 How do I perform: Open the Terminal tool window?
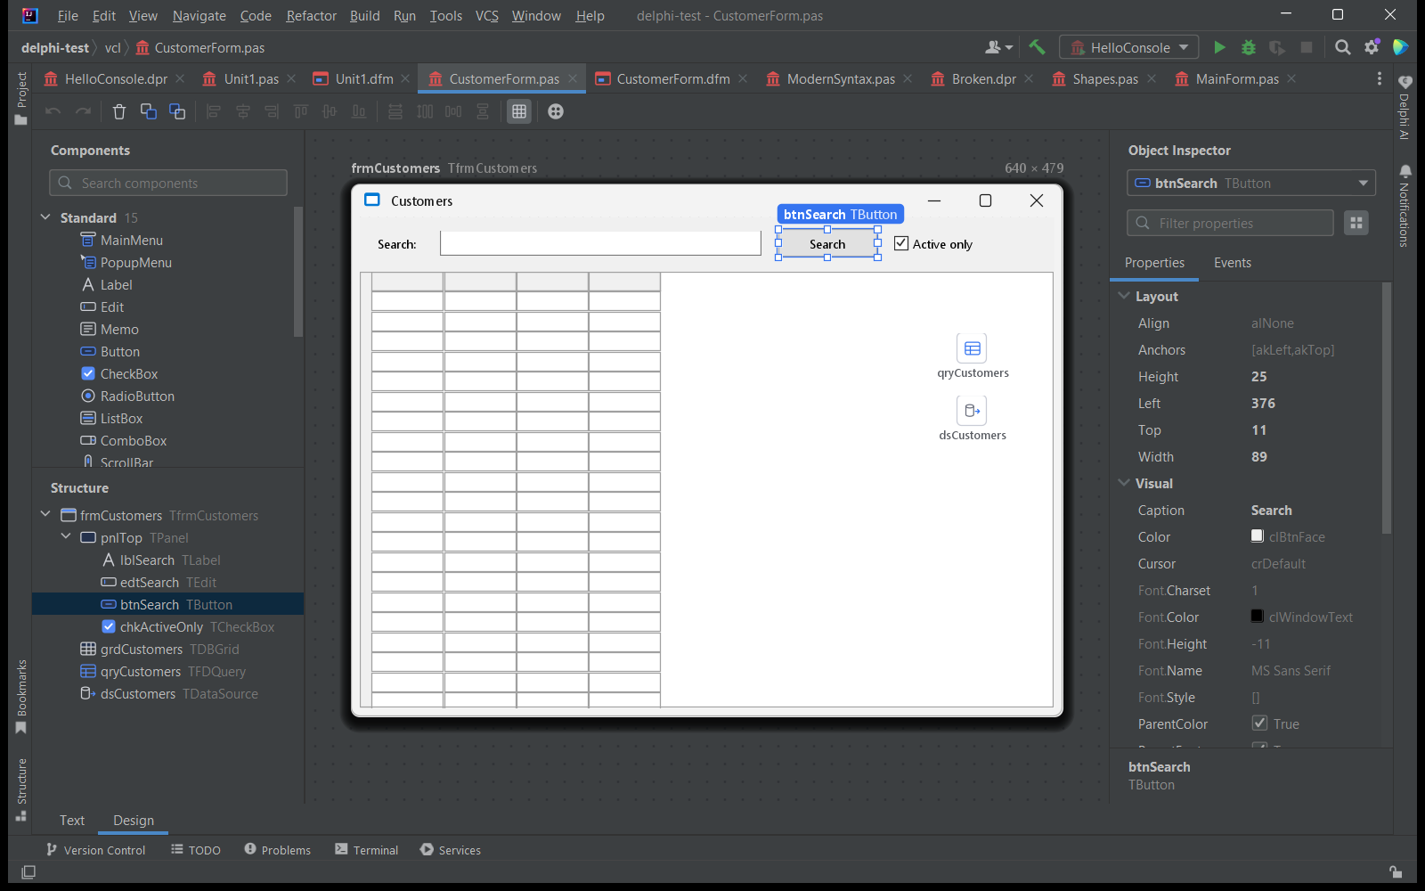[367, 850]
